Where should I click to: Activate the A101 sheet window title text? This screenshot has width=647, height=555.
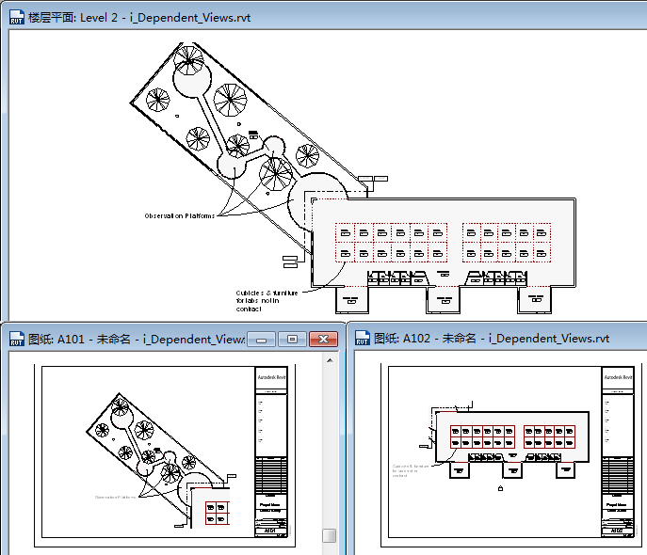137,340
